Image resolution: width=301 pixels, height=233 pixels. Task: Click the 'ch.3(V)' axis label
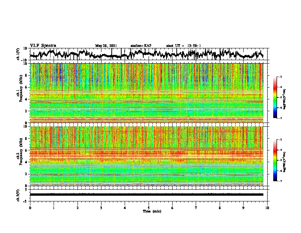18,195
